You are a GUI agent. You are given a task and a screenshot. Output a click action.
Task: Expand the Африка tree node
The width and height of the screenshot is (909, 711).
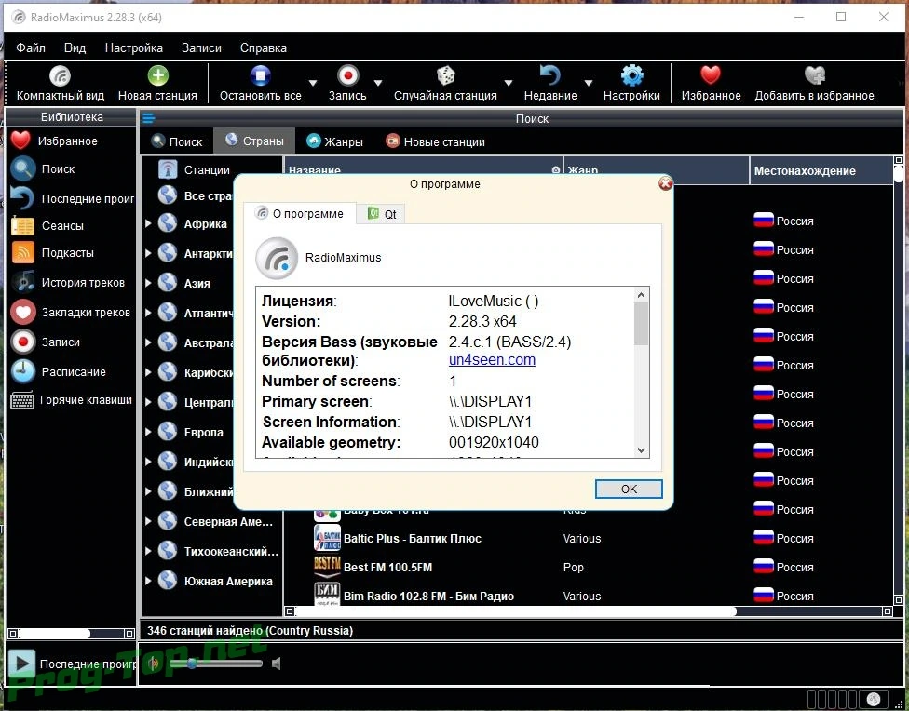point(148,223)
